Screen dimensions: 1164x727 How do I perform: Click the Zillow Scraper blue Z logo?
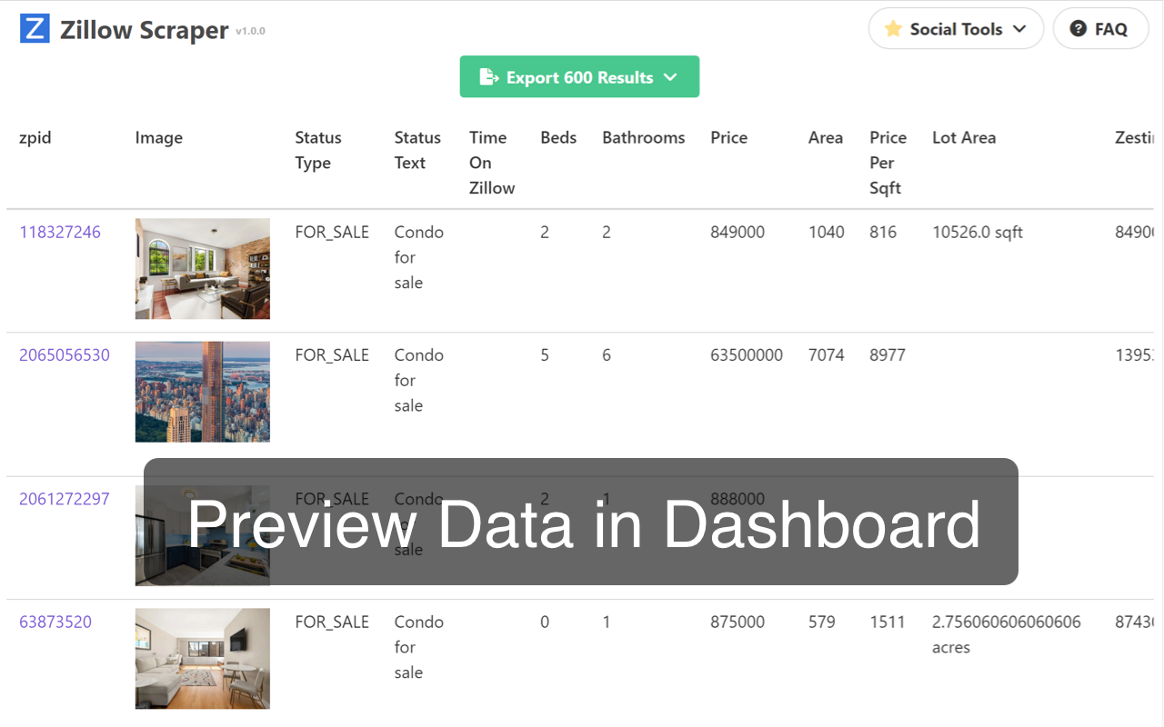[35, 29]
